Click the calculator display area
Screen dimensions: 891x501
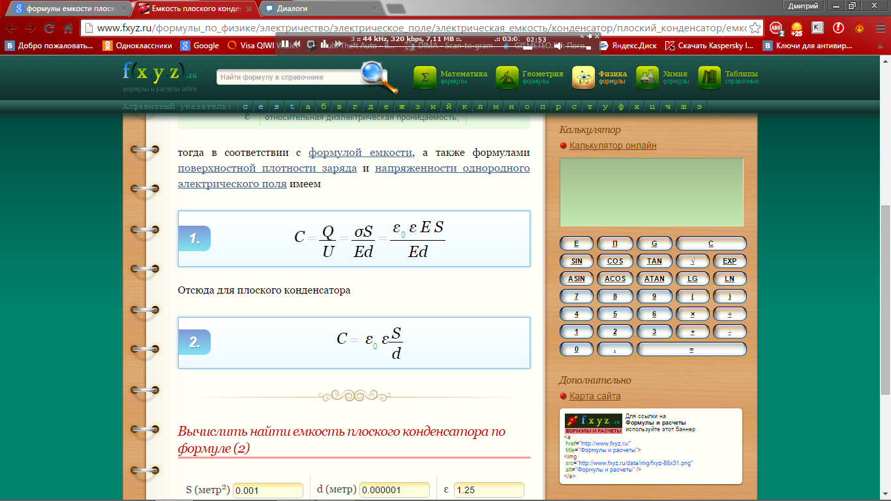click(651, 192)
